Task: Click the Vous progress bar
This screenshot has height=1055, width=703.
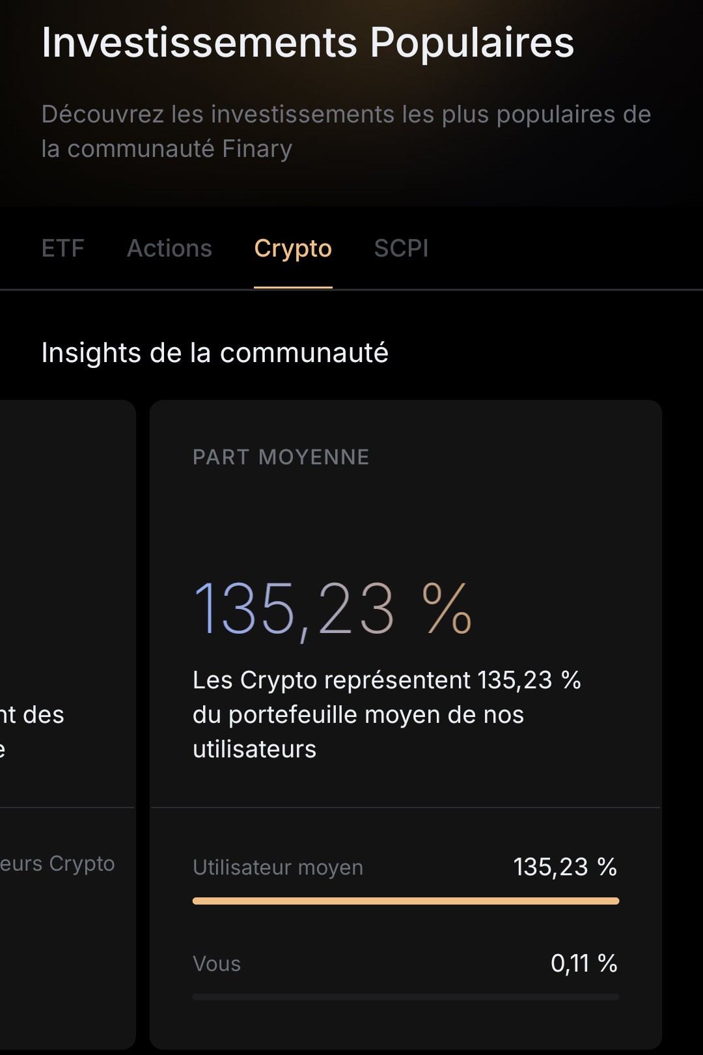Action: click(x=405, y=995)
